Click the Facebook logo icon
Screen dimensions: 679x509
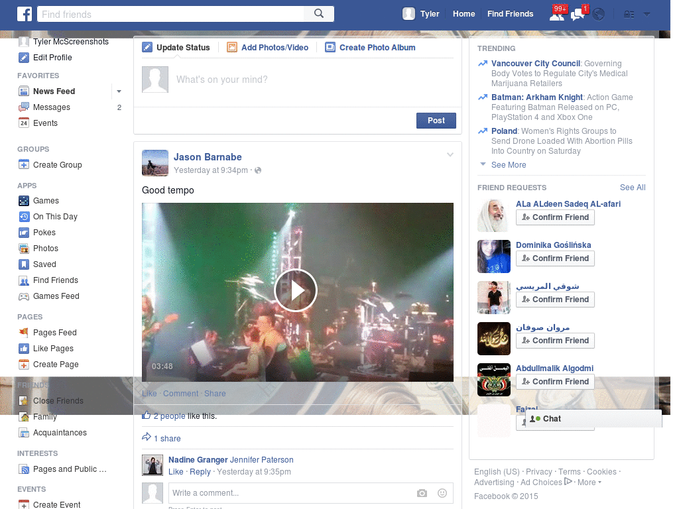[25, 14]
